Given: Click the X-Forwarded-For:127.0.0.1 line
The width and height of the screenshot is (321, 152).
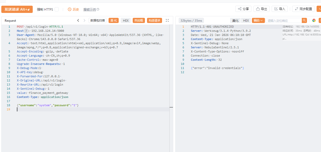Looking at the screenshot, I should pyautogui.click(x=38, y=76).
